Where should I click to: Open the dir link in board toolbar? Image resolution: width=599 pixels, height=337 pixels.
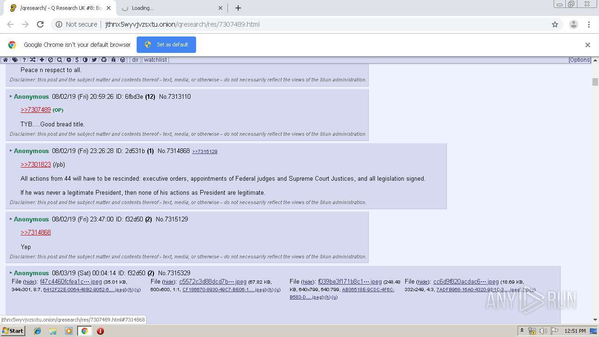pos(135,60)
